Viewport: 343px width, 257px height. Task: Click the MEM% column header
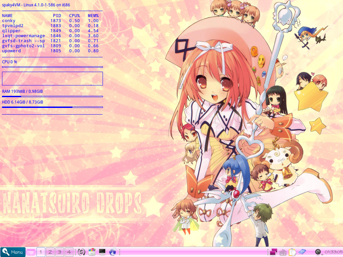tap(93, 16)
